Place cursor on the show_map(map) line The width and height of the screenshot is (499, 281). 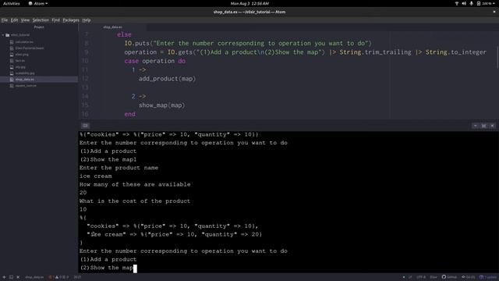tap(161, 105)
